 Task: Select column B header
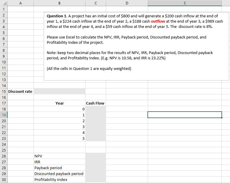click(59, 3)
